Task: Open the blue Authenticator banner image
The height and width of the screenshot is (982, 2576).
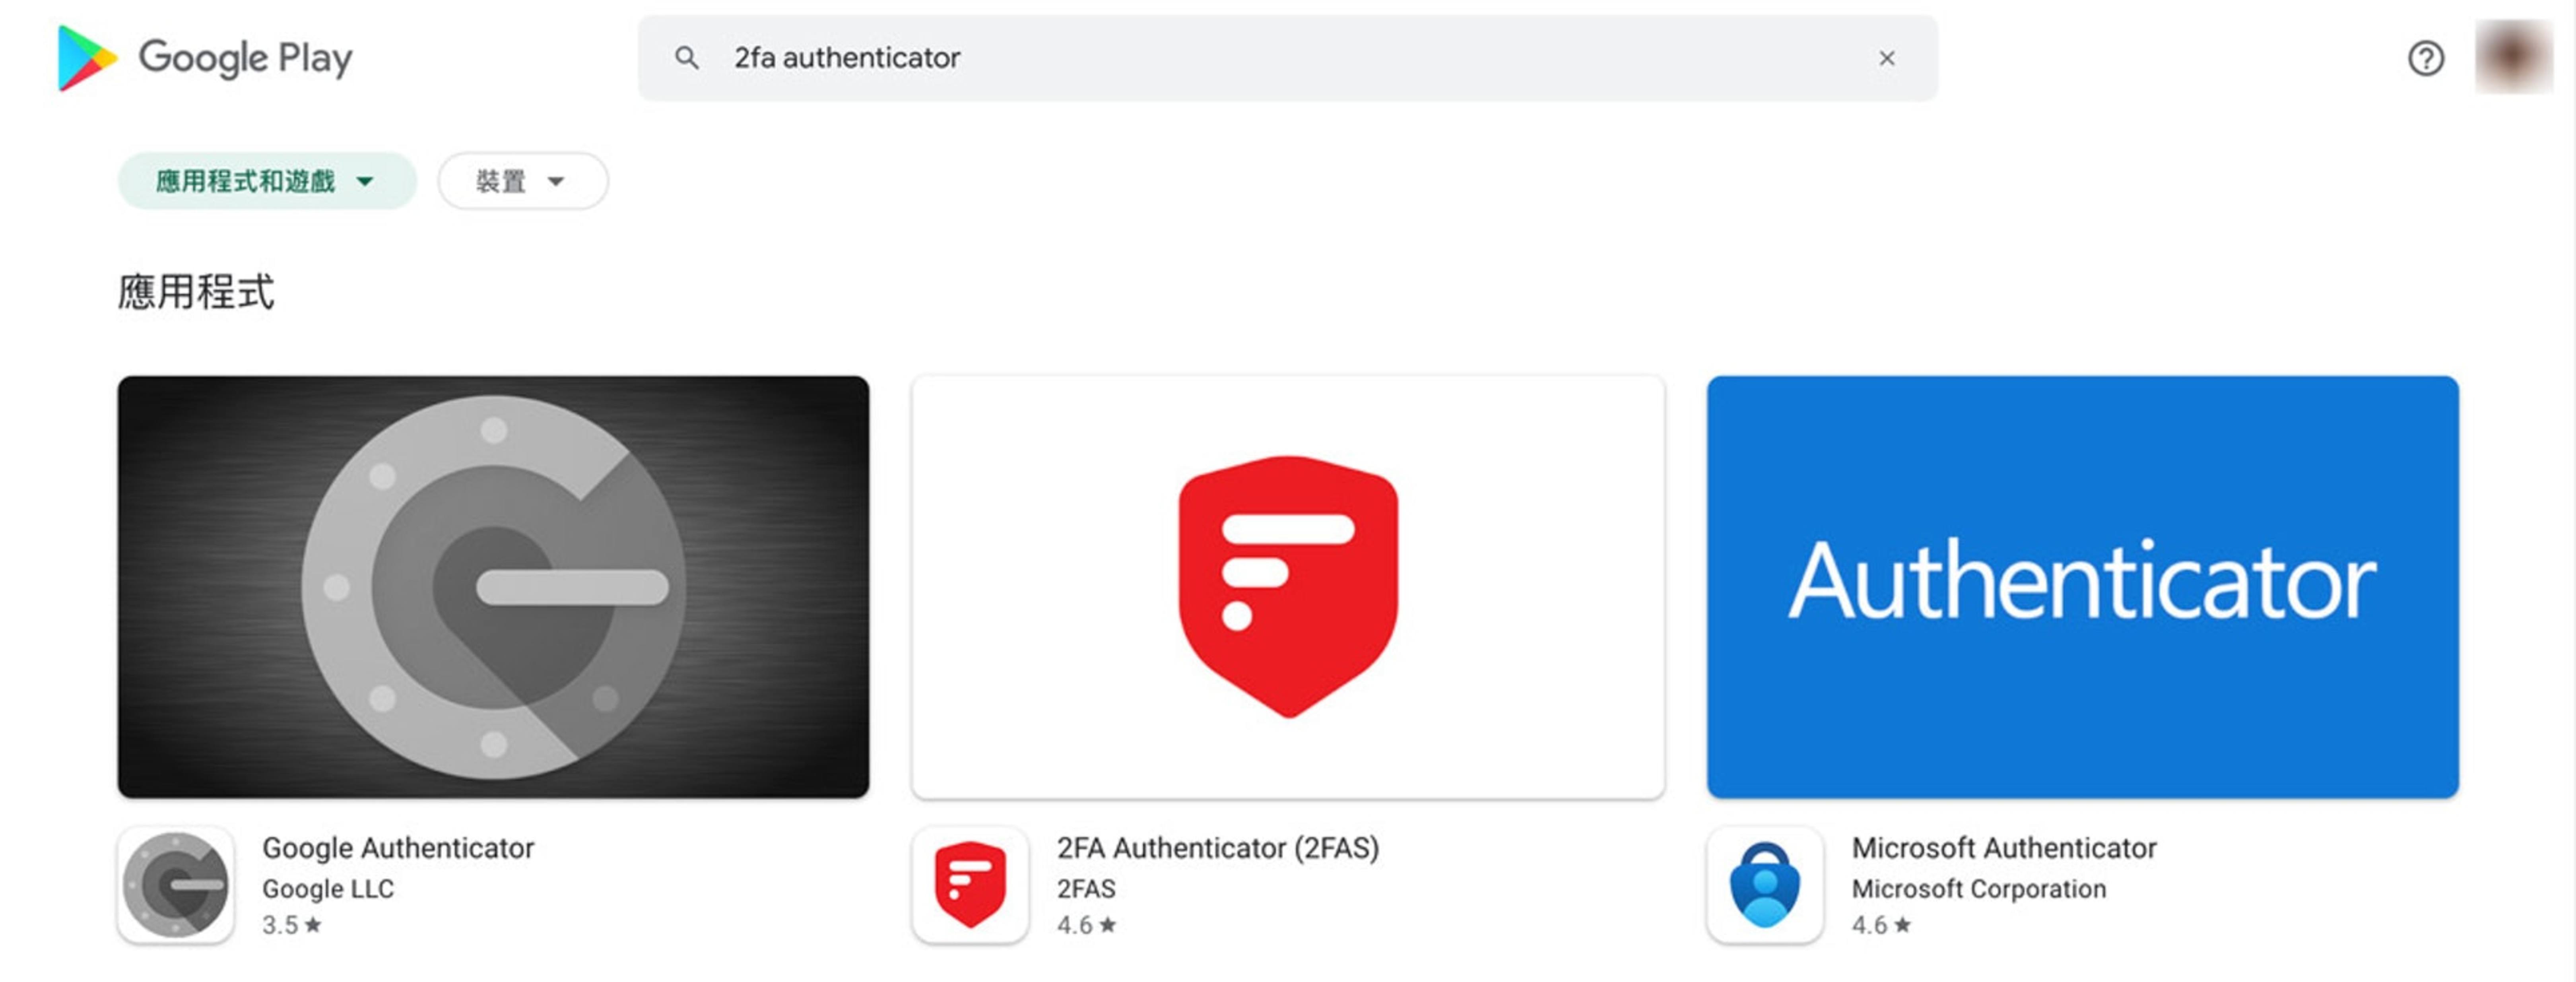Action: (x=2083, y=587)
